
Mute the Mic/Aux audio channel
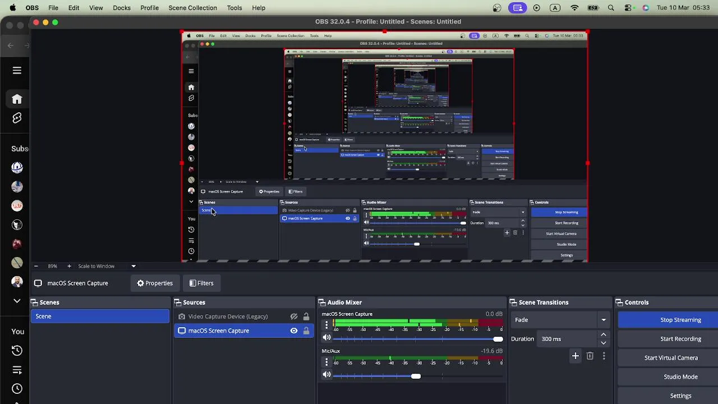coord(326,375)
